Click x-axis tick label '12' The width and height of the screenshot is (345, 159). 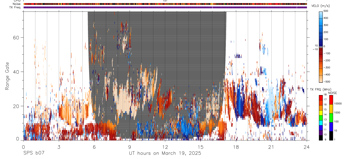[165, 147]
